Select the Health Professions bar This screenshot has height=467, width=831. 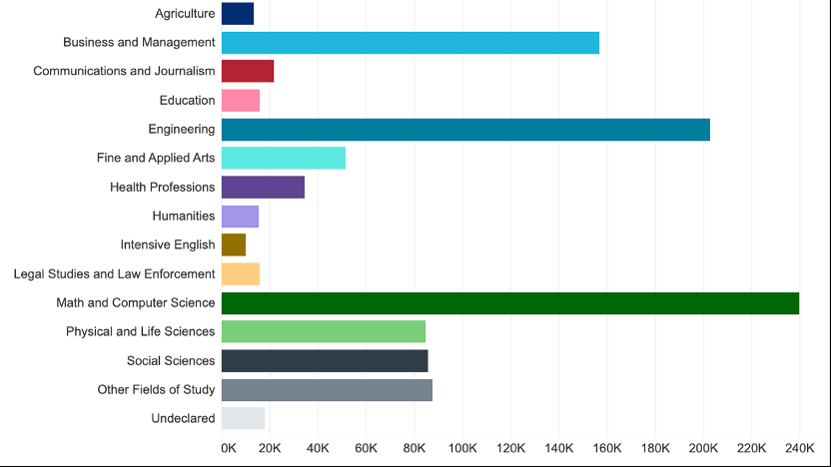263,188
